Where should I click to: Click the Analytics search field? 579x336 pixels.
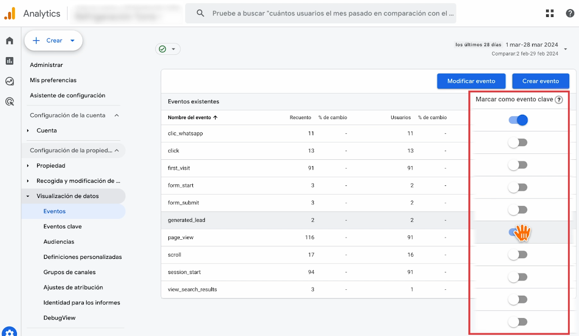pos(327,14)
